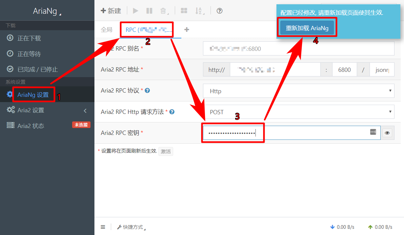Click 重新加载 AriaNg reload button
The image size is (404, 235).
click(307, 28)
